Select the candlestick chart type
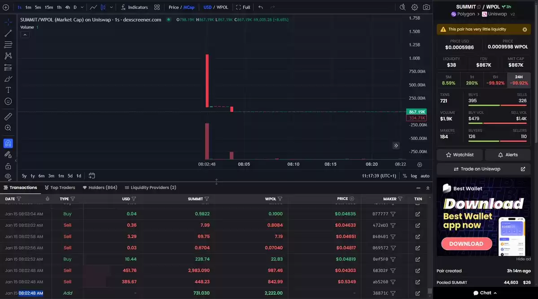The image size is (538, 299). pyautogui.click(x=103, y=7)
